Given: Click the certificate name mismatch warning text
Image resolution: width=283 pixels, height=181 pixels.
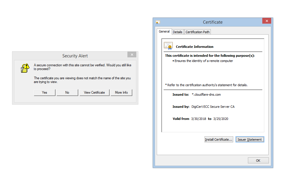Looking at the screenshot, I should click(82, 80).
